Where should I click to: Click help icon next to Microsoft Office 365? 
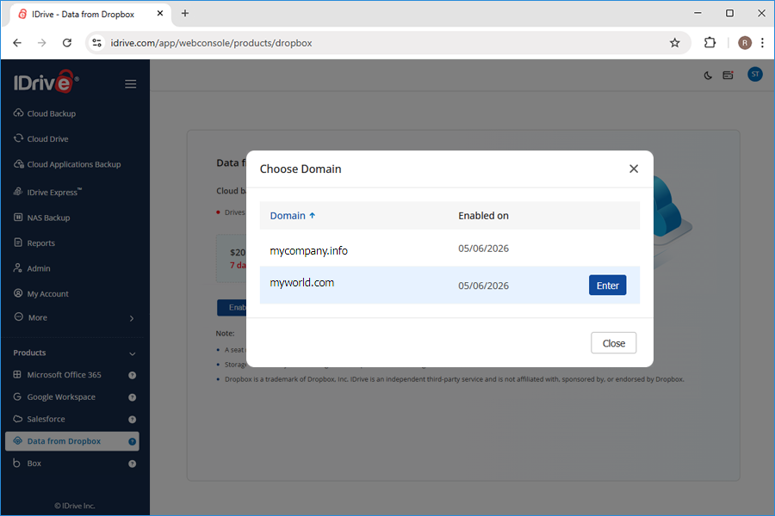[132, 375]
